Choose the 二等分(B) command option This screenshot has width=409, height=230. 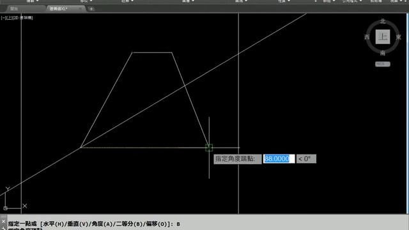tap(129, 224)
